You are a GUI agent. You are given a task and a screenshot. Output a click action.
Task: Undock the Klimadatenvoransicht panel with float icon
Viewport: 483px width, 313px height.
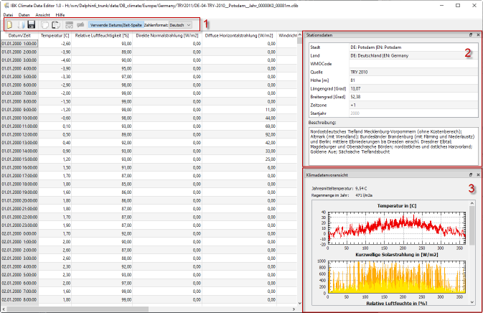[x=471, y=174]
